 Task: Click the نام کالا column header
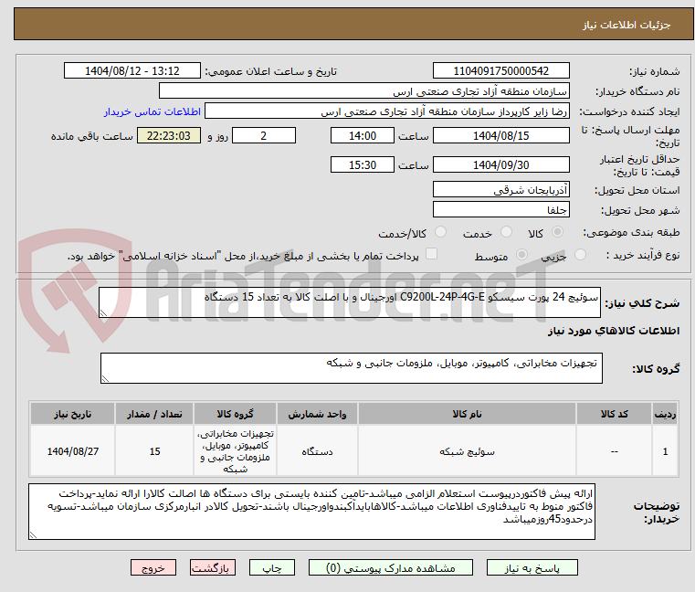tap(468, 414)
